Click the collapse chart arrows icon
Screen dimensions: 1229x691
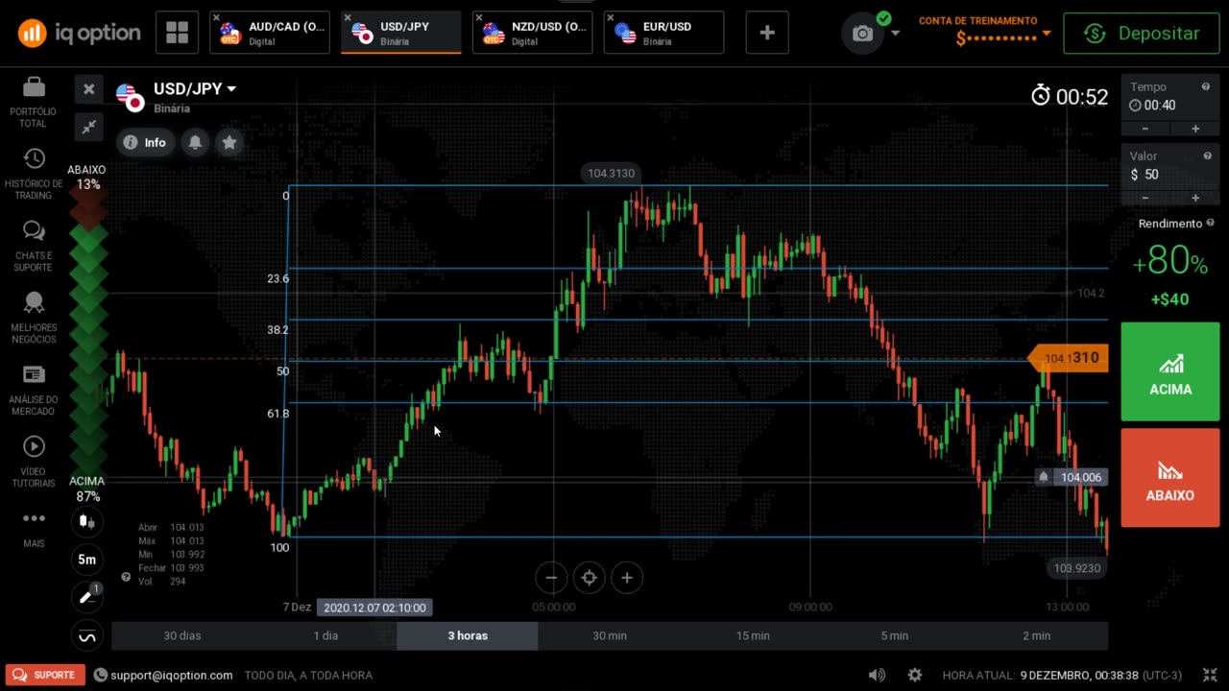pyautogui.click(x=88, y=127)
